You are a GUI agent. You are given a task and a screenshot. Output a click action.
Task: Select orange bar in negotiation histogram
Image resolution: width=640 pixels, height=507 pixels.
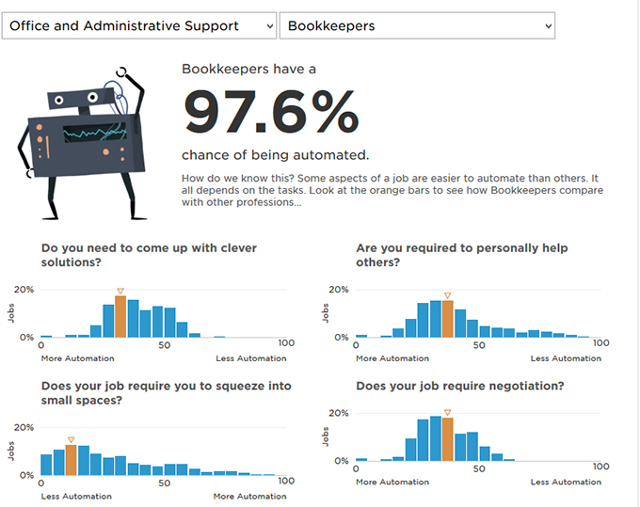(447, 439)
